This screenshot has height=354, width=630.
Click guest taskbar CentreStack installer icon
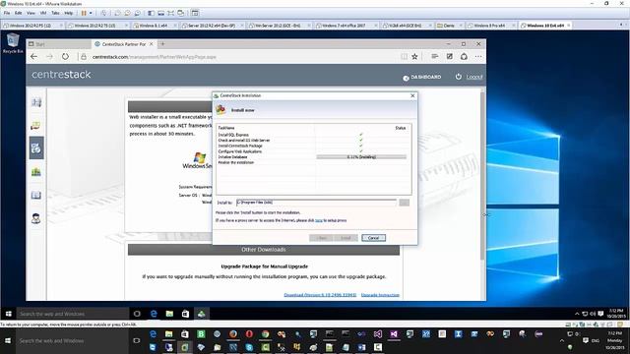coord(201,314)
